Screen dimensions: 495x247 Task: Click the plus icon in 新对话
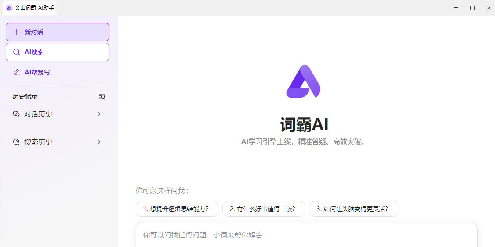tap(16, 32)
